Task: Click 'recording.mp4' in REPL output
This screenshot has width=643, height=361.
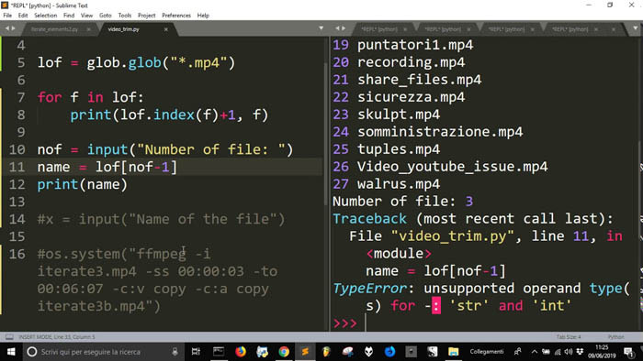Action: (411, 62)
